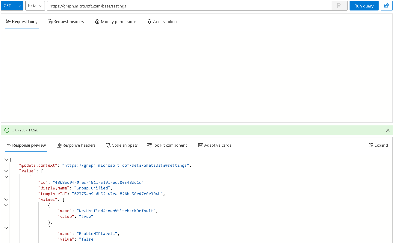This screenshot has height=243, width=396.
Task: Open the GET method dropdown
Action: 12,6
